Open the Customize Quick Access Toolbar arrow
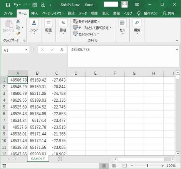This screenshot has height=169, width=181. [x=50, y=5]
